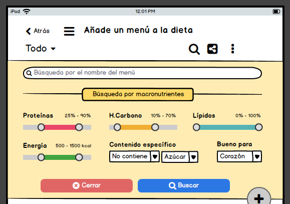Check the battery status icon
290x204 pixels.
tap(276, 12)
